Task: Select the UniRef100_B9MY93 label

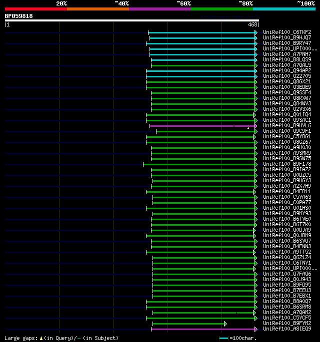Action: point(287,213)
